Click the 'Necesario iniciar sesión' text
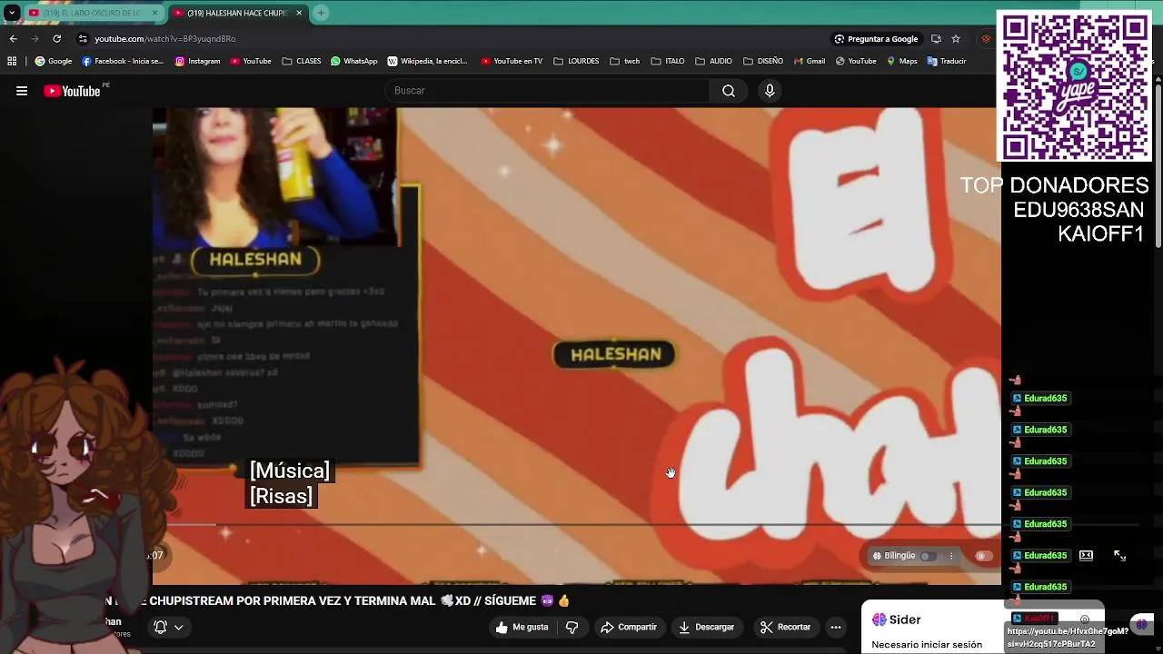 [927, 645]
